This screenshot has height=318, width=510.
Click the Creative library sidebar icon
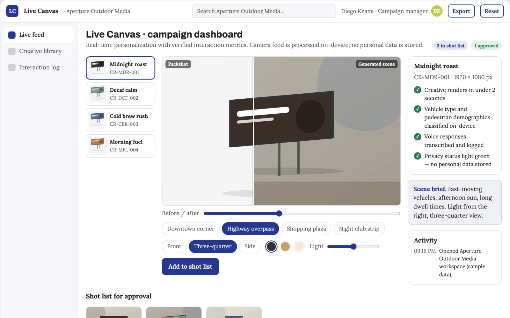[x=12, y=51]
